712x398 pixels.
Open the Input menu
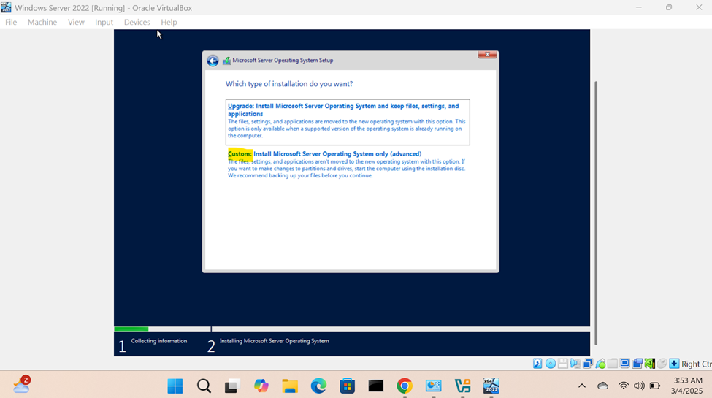click(104, 22)
